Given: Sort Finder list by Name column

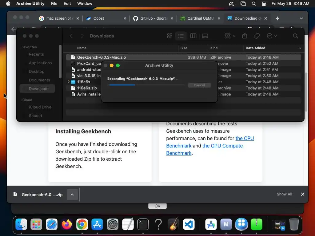Looking at the screenshot, I should [82, 48].
